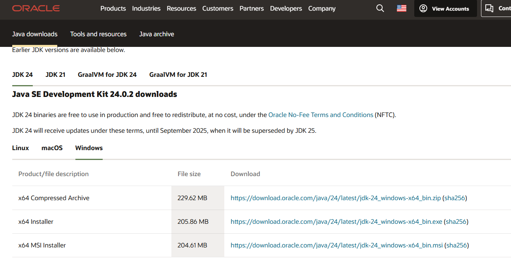Open the Developers menu
Screen dimensions: 511x264
pos(286,8)
